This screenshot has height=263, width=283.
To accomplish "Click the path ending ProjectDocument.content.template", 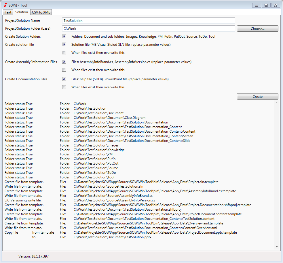I will pos(157,214).
